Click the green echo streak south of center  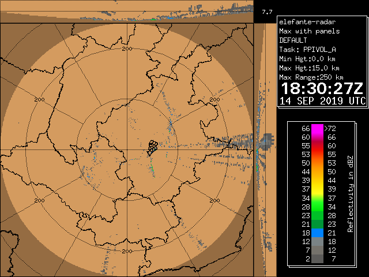(x=152, y=166)
